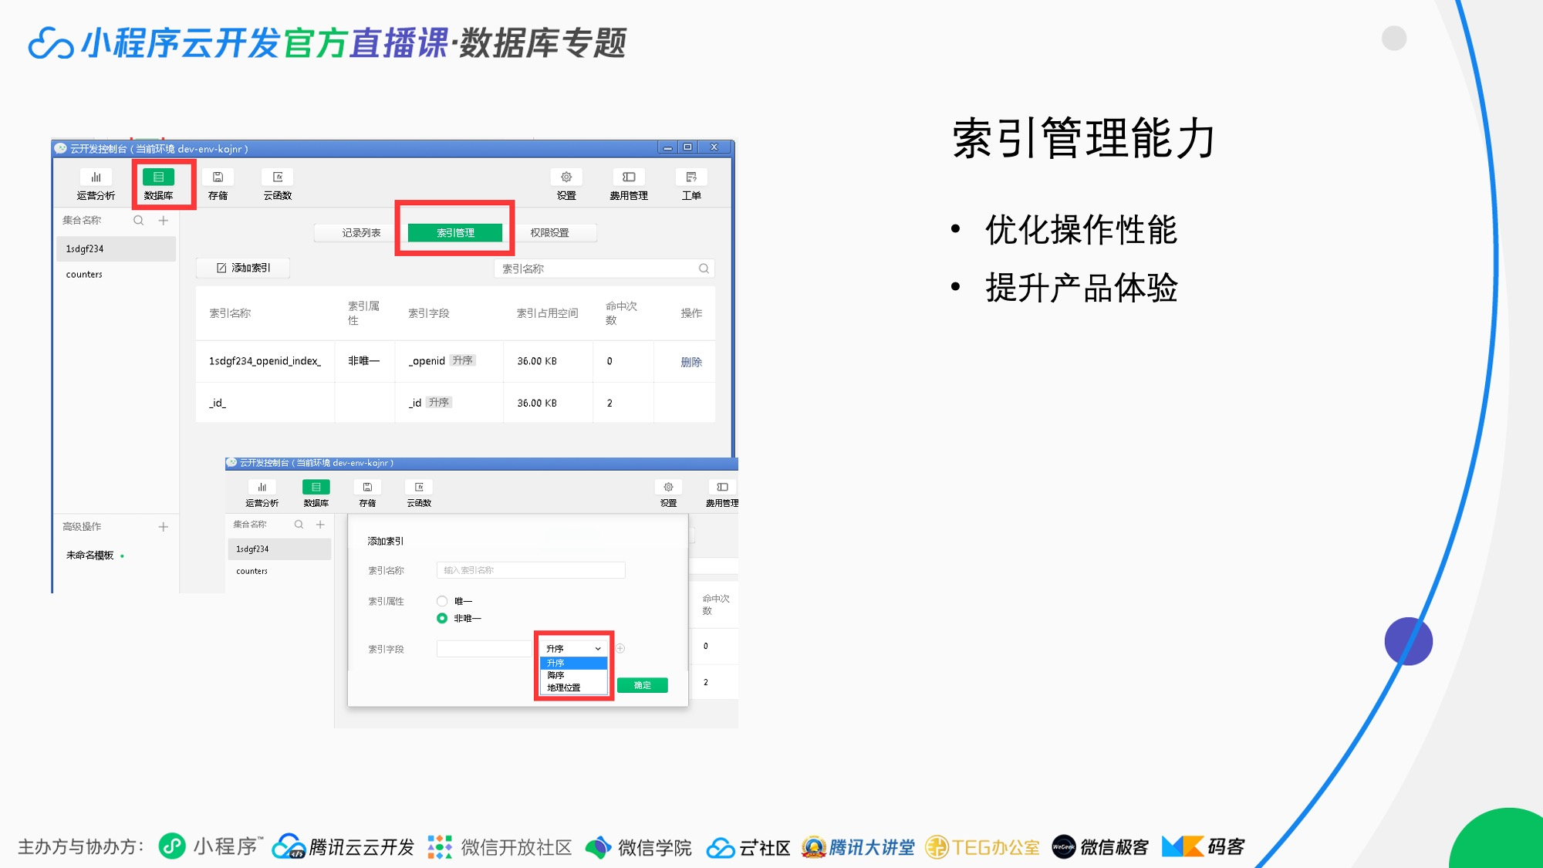
Task: Click 删除 link for openid index
Action: [x=690, y=362]
